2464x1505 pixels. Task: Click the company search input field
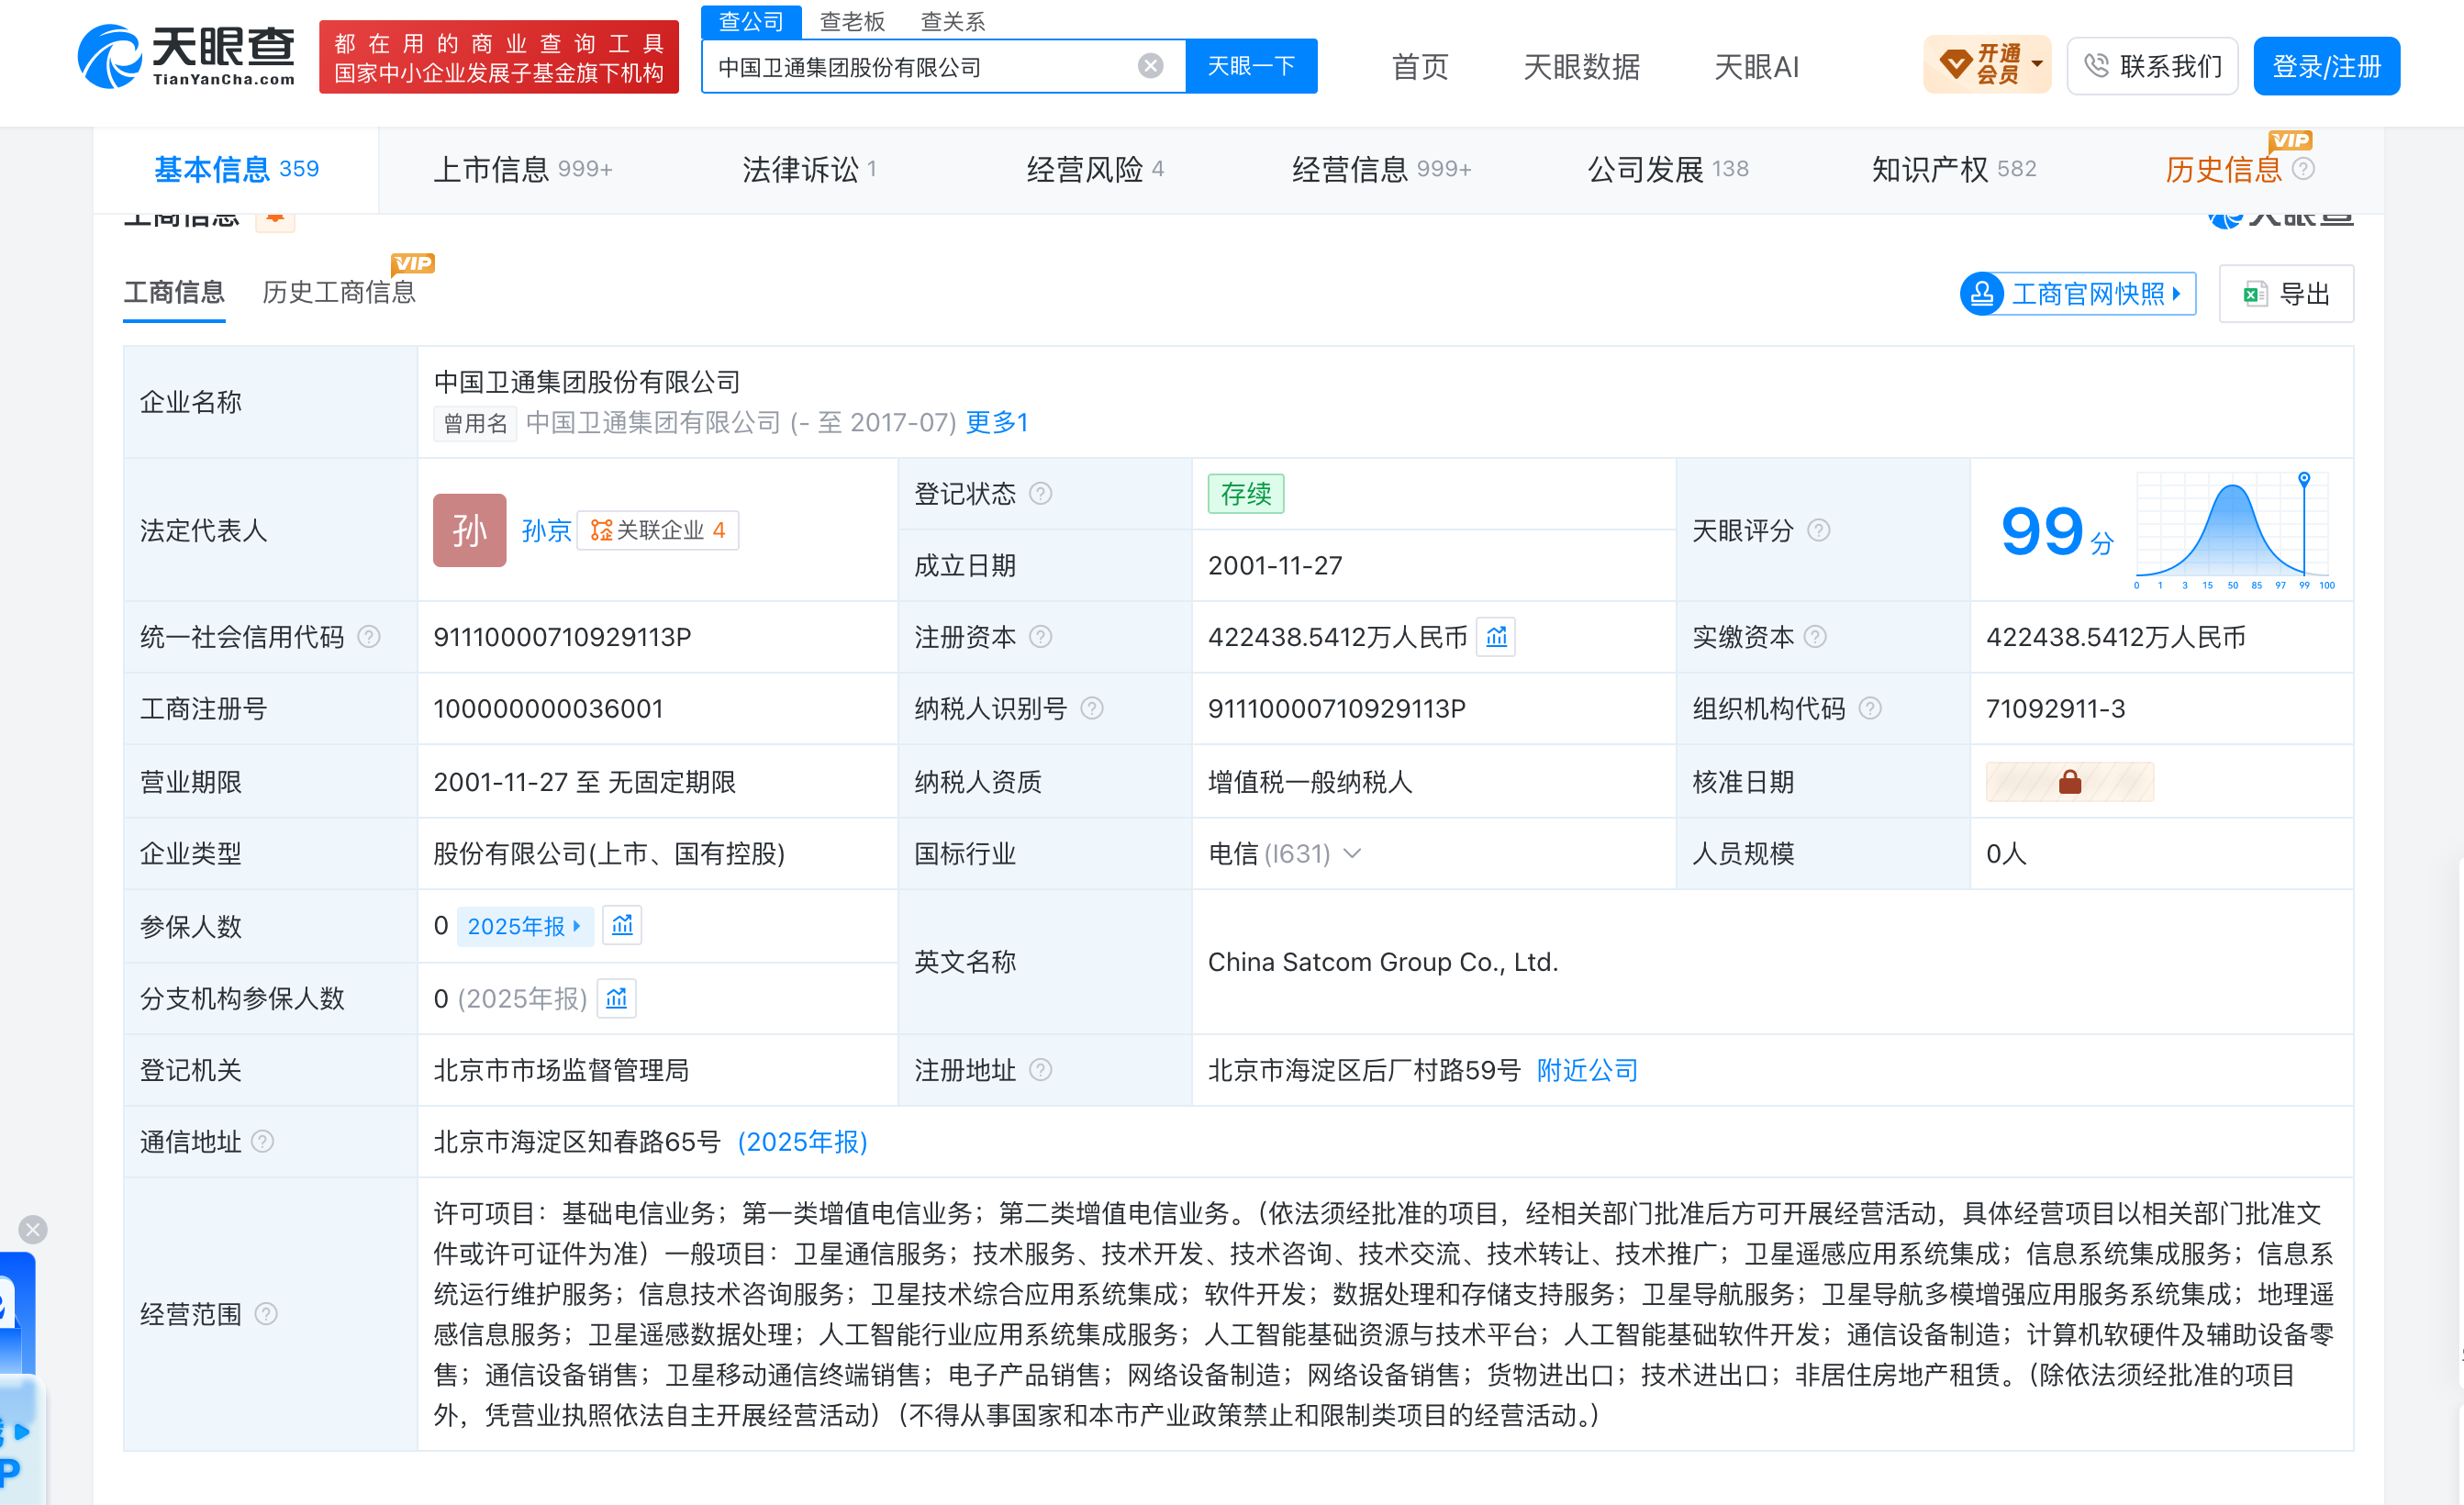[920, 66]
